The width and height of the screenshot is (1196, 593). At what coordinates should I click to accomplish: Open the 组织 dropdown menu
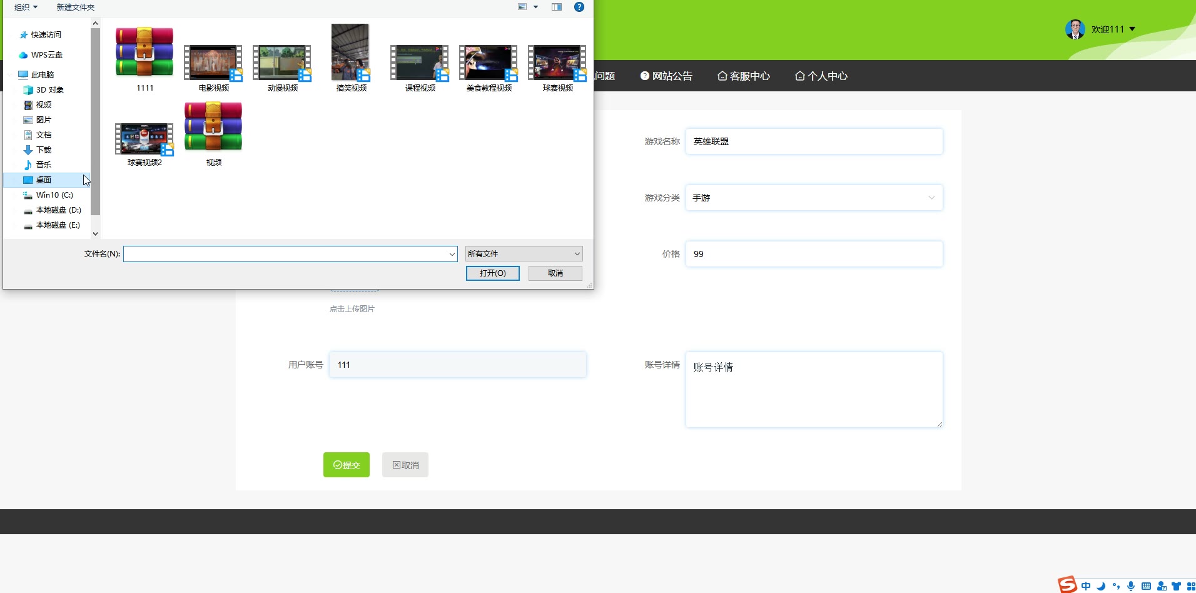click(26, 8)
